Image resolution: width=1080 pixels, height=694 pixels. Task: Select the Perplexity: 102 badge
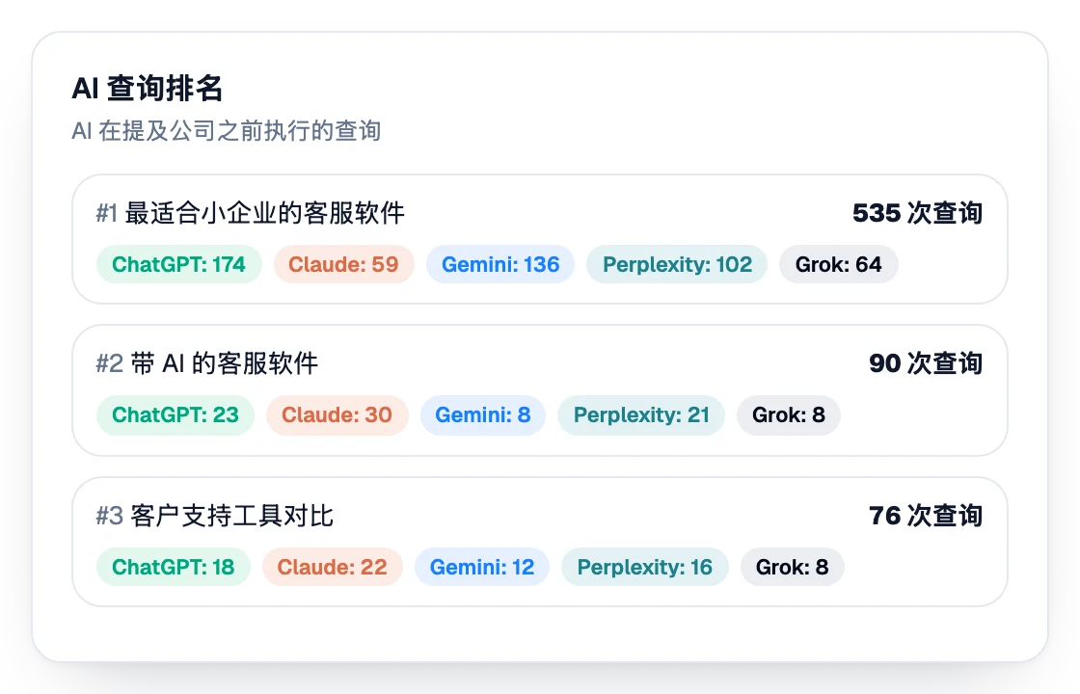pos(677,264)
